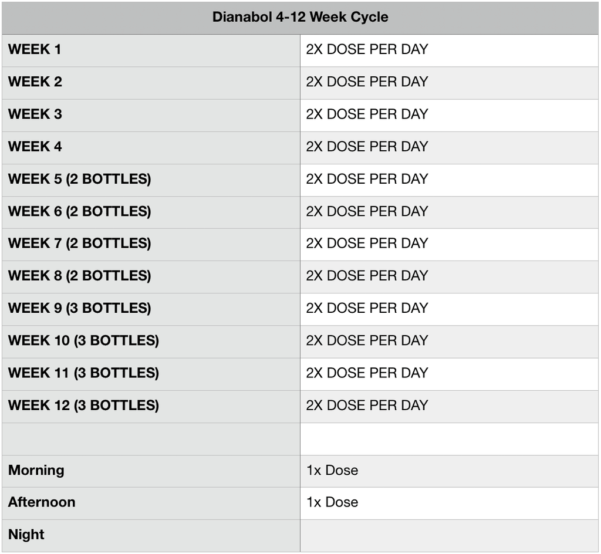The width and height of the screenshot is (601, 554).
Task: Click the WEEK 3 row label
Action: click(x=35, y=114)
